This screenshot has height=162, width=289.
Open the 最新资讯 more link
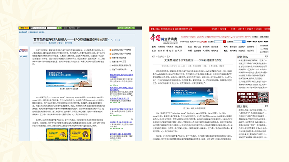[x=267, y=56]
